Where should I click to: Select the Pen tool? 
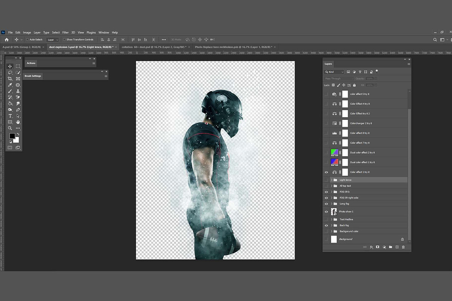pyautogui.click(x=18, y=109)
